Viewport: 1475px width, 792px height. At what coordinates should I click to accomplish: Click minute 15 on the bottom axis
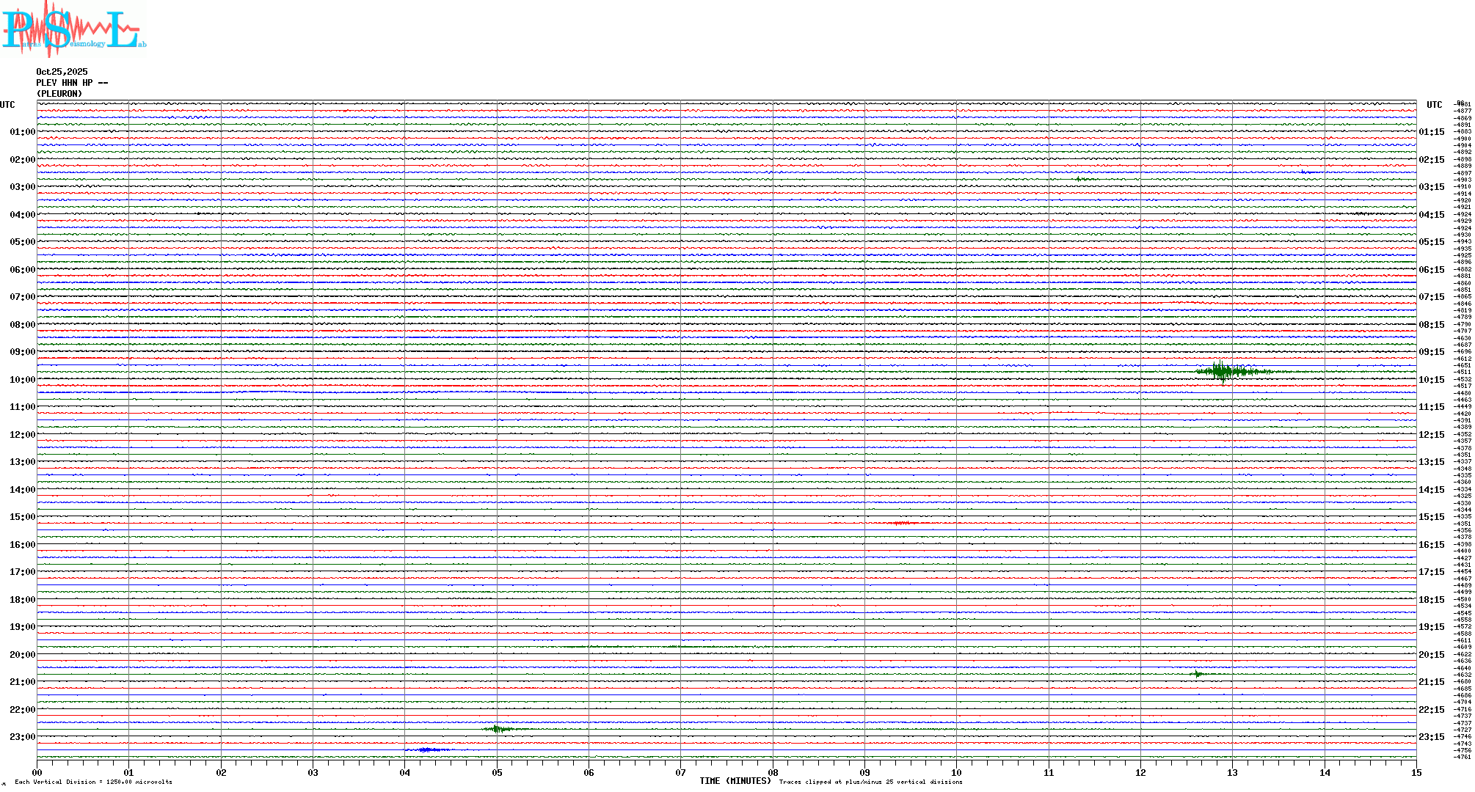1416,773
